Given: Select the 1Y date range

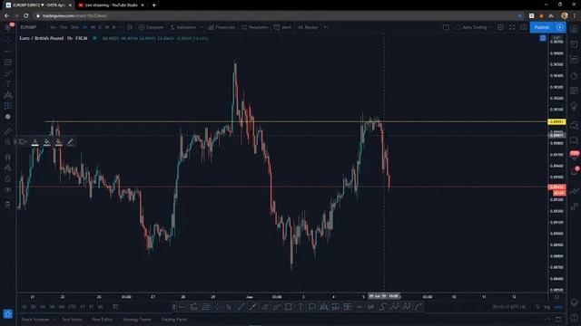Looking at the screenshot, I should click(83, 307).
